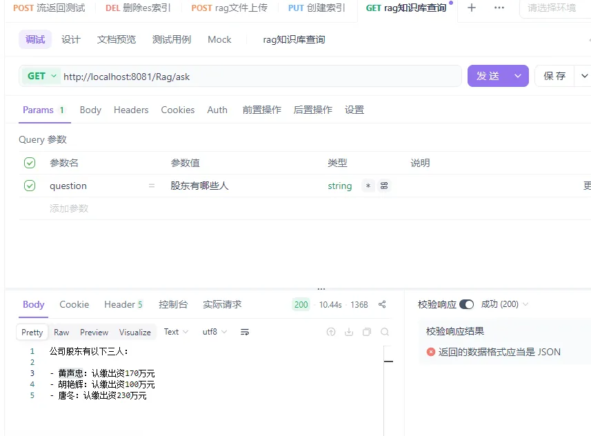Screen dimensions: 591x436
Task: Select Preview view mode
Action: 94,333
